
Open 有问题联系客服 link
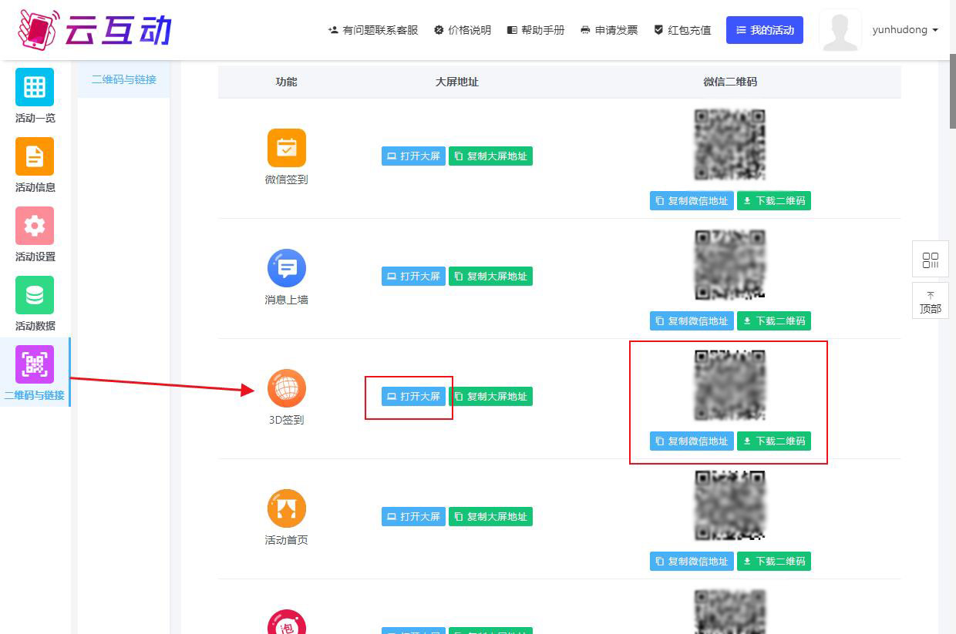tap(373, 30)
